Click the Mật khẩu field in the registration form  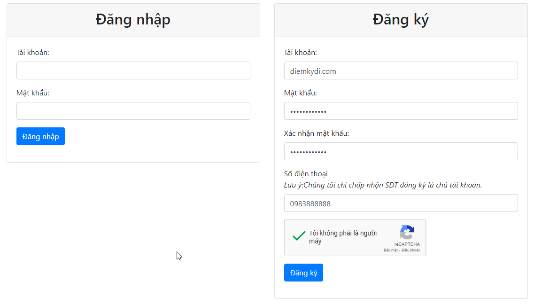[401, 111]
